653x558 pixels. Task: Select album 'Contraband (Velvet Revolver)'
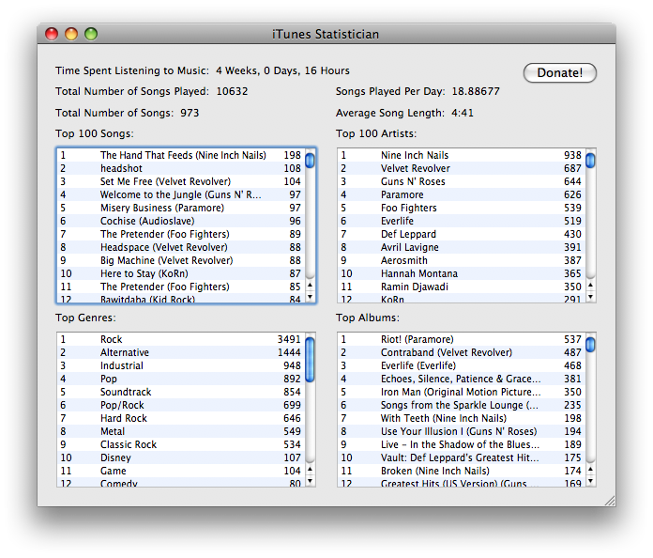[x=462, y=353]
